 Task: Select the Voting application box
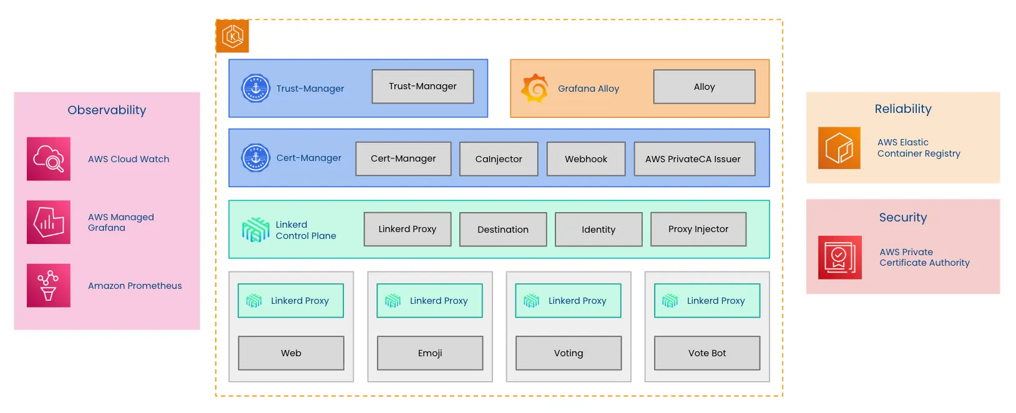569,353
